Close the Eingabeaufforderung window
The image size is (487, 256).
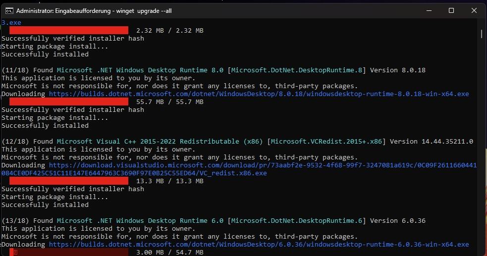click(x=474, y=10)
